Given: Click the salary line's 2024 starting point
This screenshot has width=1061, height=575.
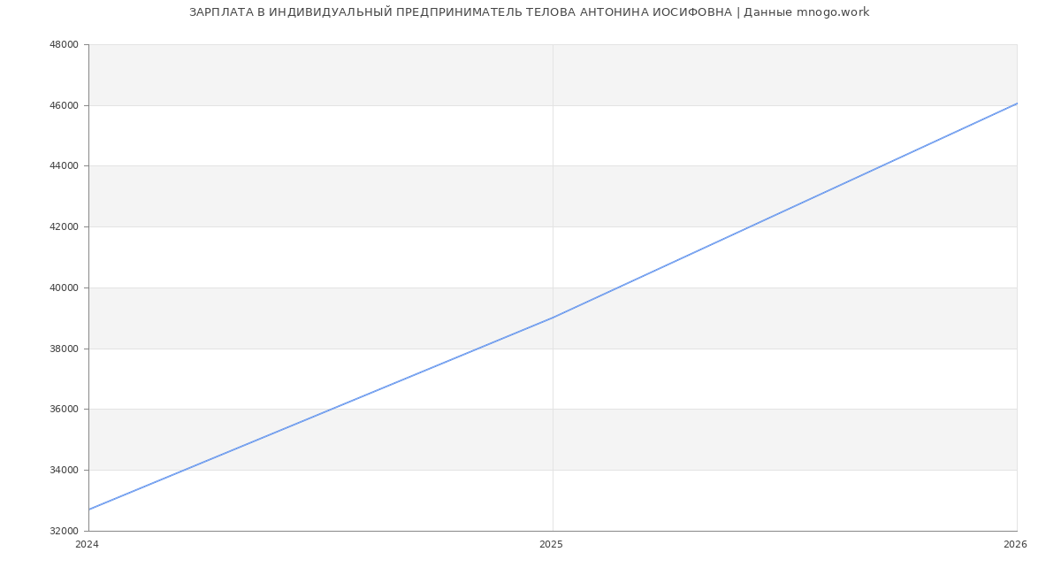Looking at the screenshot, I should 89,510.
